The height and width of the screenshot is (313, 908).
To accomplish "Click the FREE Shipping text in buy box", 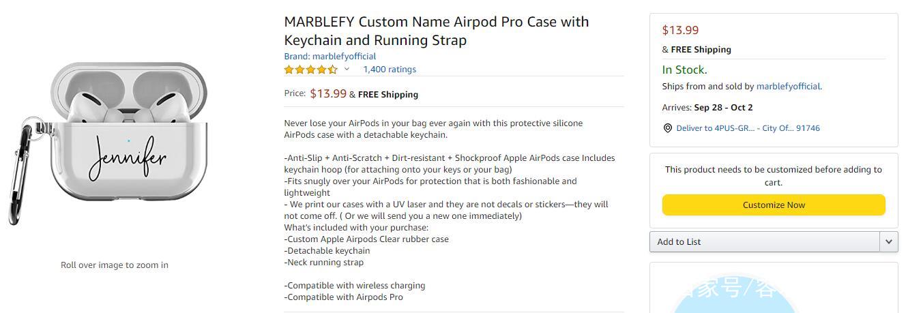I will coord(701,49).
